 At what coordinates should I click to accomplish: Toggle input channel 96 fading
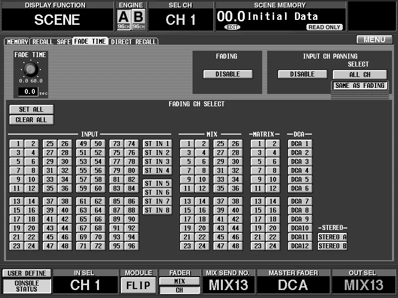pos(131,246)
